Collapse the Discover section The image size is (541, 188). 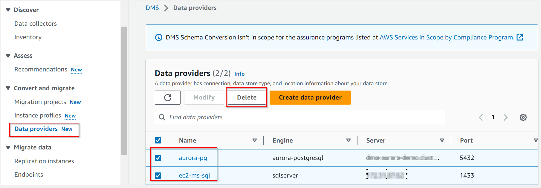8,10
